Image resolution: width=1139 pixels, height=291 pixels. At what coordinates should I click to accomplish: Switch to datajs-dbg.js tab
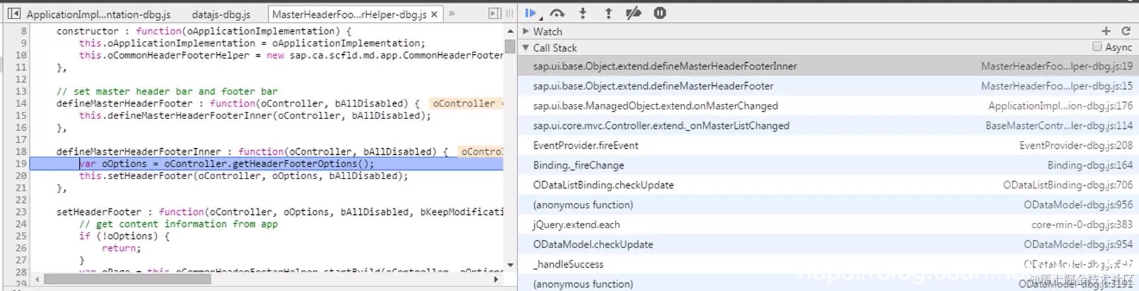221,14
